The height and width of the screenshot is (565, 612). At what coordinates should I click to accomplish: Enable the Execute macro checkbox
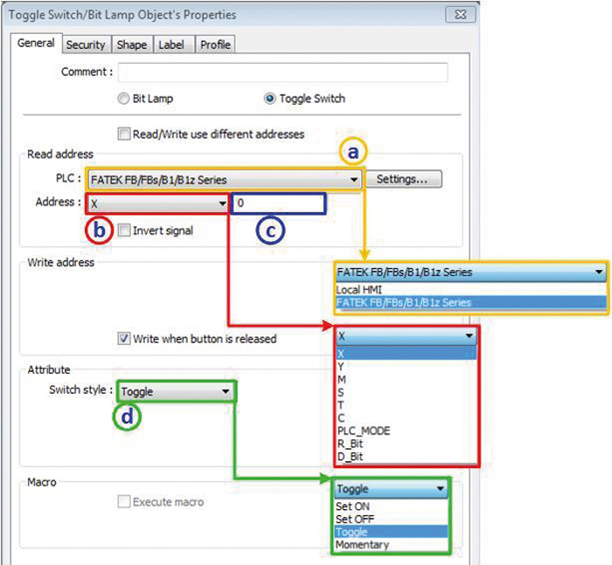(124, 501)
